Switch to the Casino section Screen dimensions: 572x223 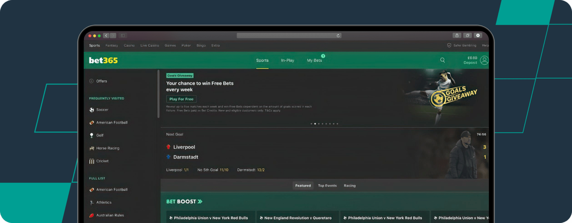[x=129, y=45]
